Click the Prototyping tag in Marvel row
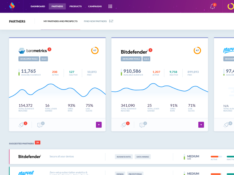 [135, 174]
